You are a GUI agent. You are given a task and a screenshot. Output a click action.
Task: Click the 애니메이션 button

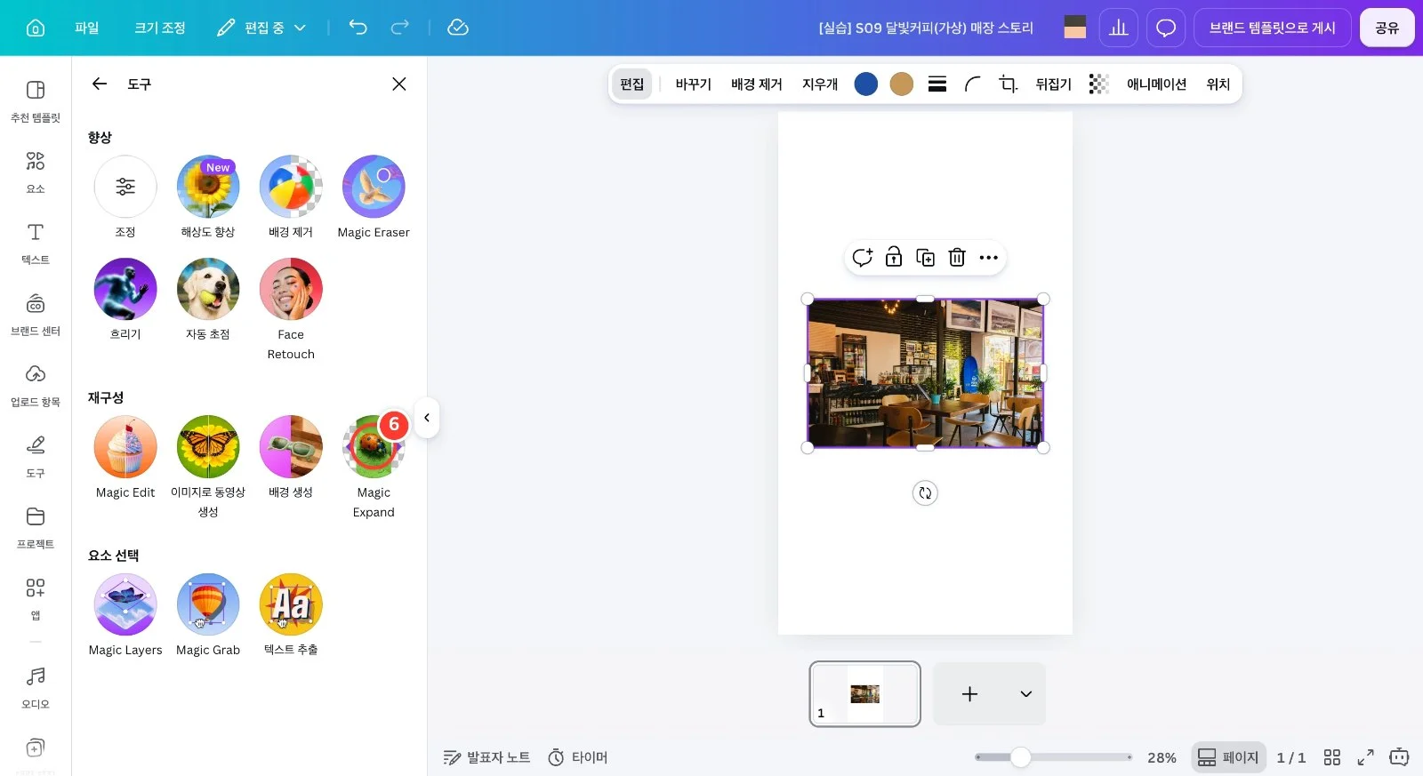1156,84
